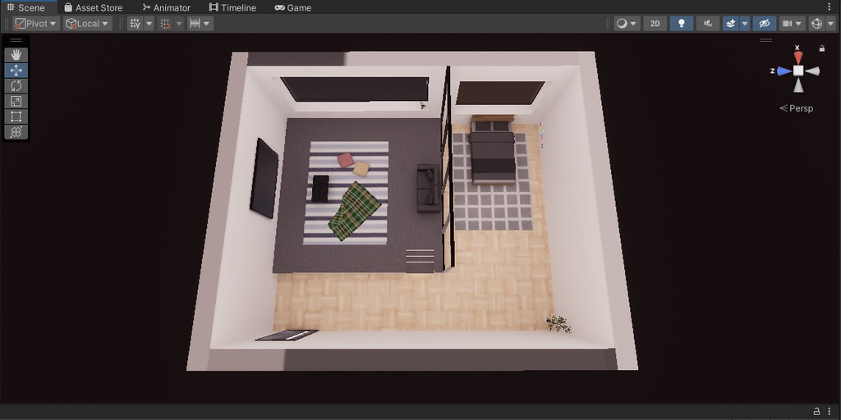Toggle gizmos display

click(x=816, y=24)
